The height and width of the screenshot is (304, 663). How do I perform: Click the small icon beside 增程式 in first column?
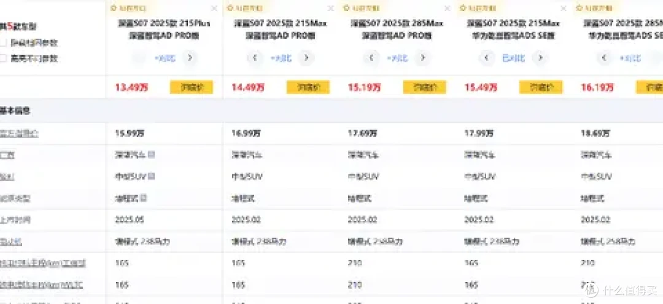[144, 198]
